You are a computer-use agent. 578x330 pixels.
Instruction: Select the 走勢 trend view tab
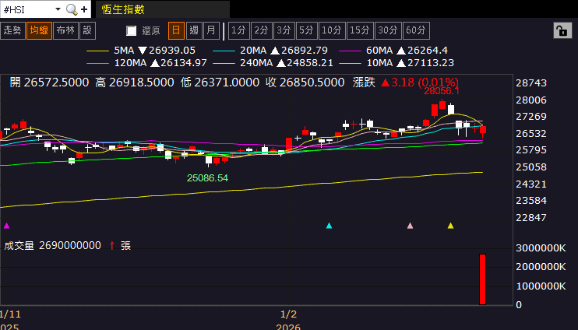tap(12, 30)
